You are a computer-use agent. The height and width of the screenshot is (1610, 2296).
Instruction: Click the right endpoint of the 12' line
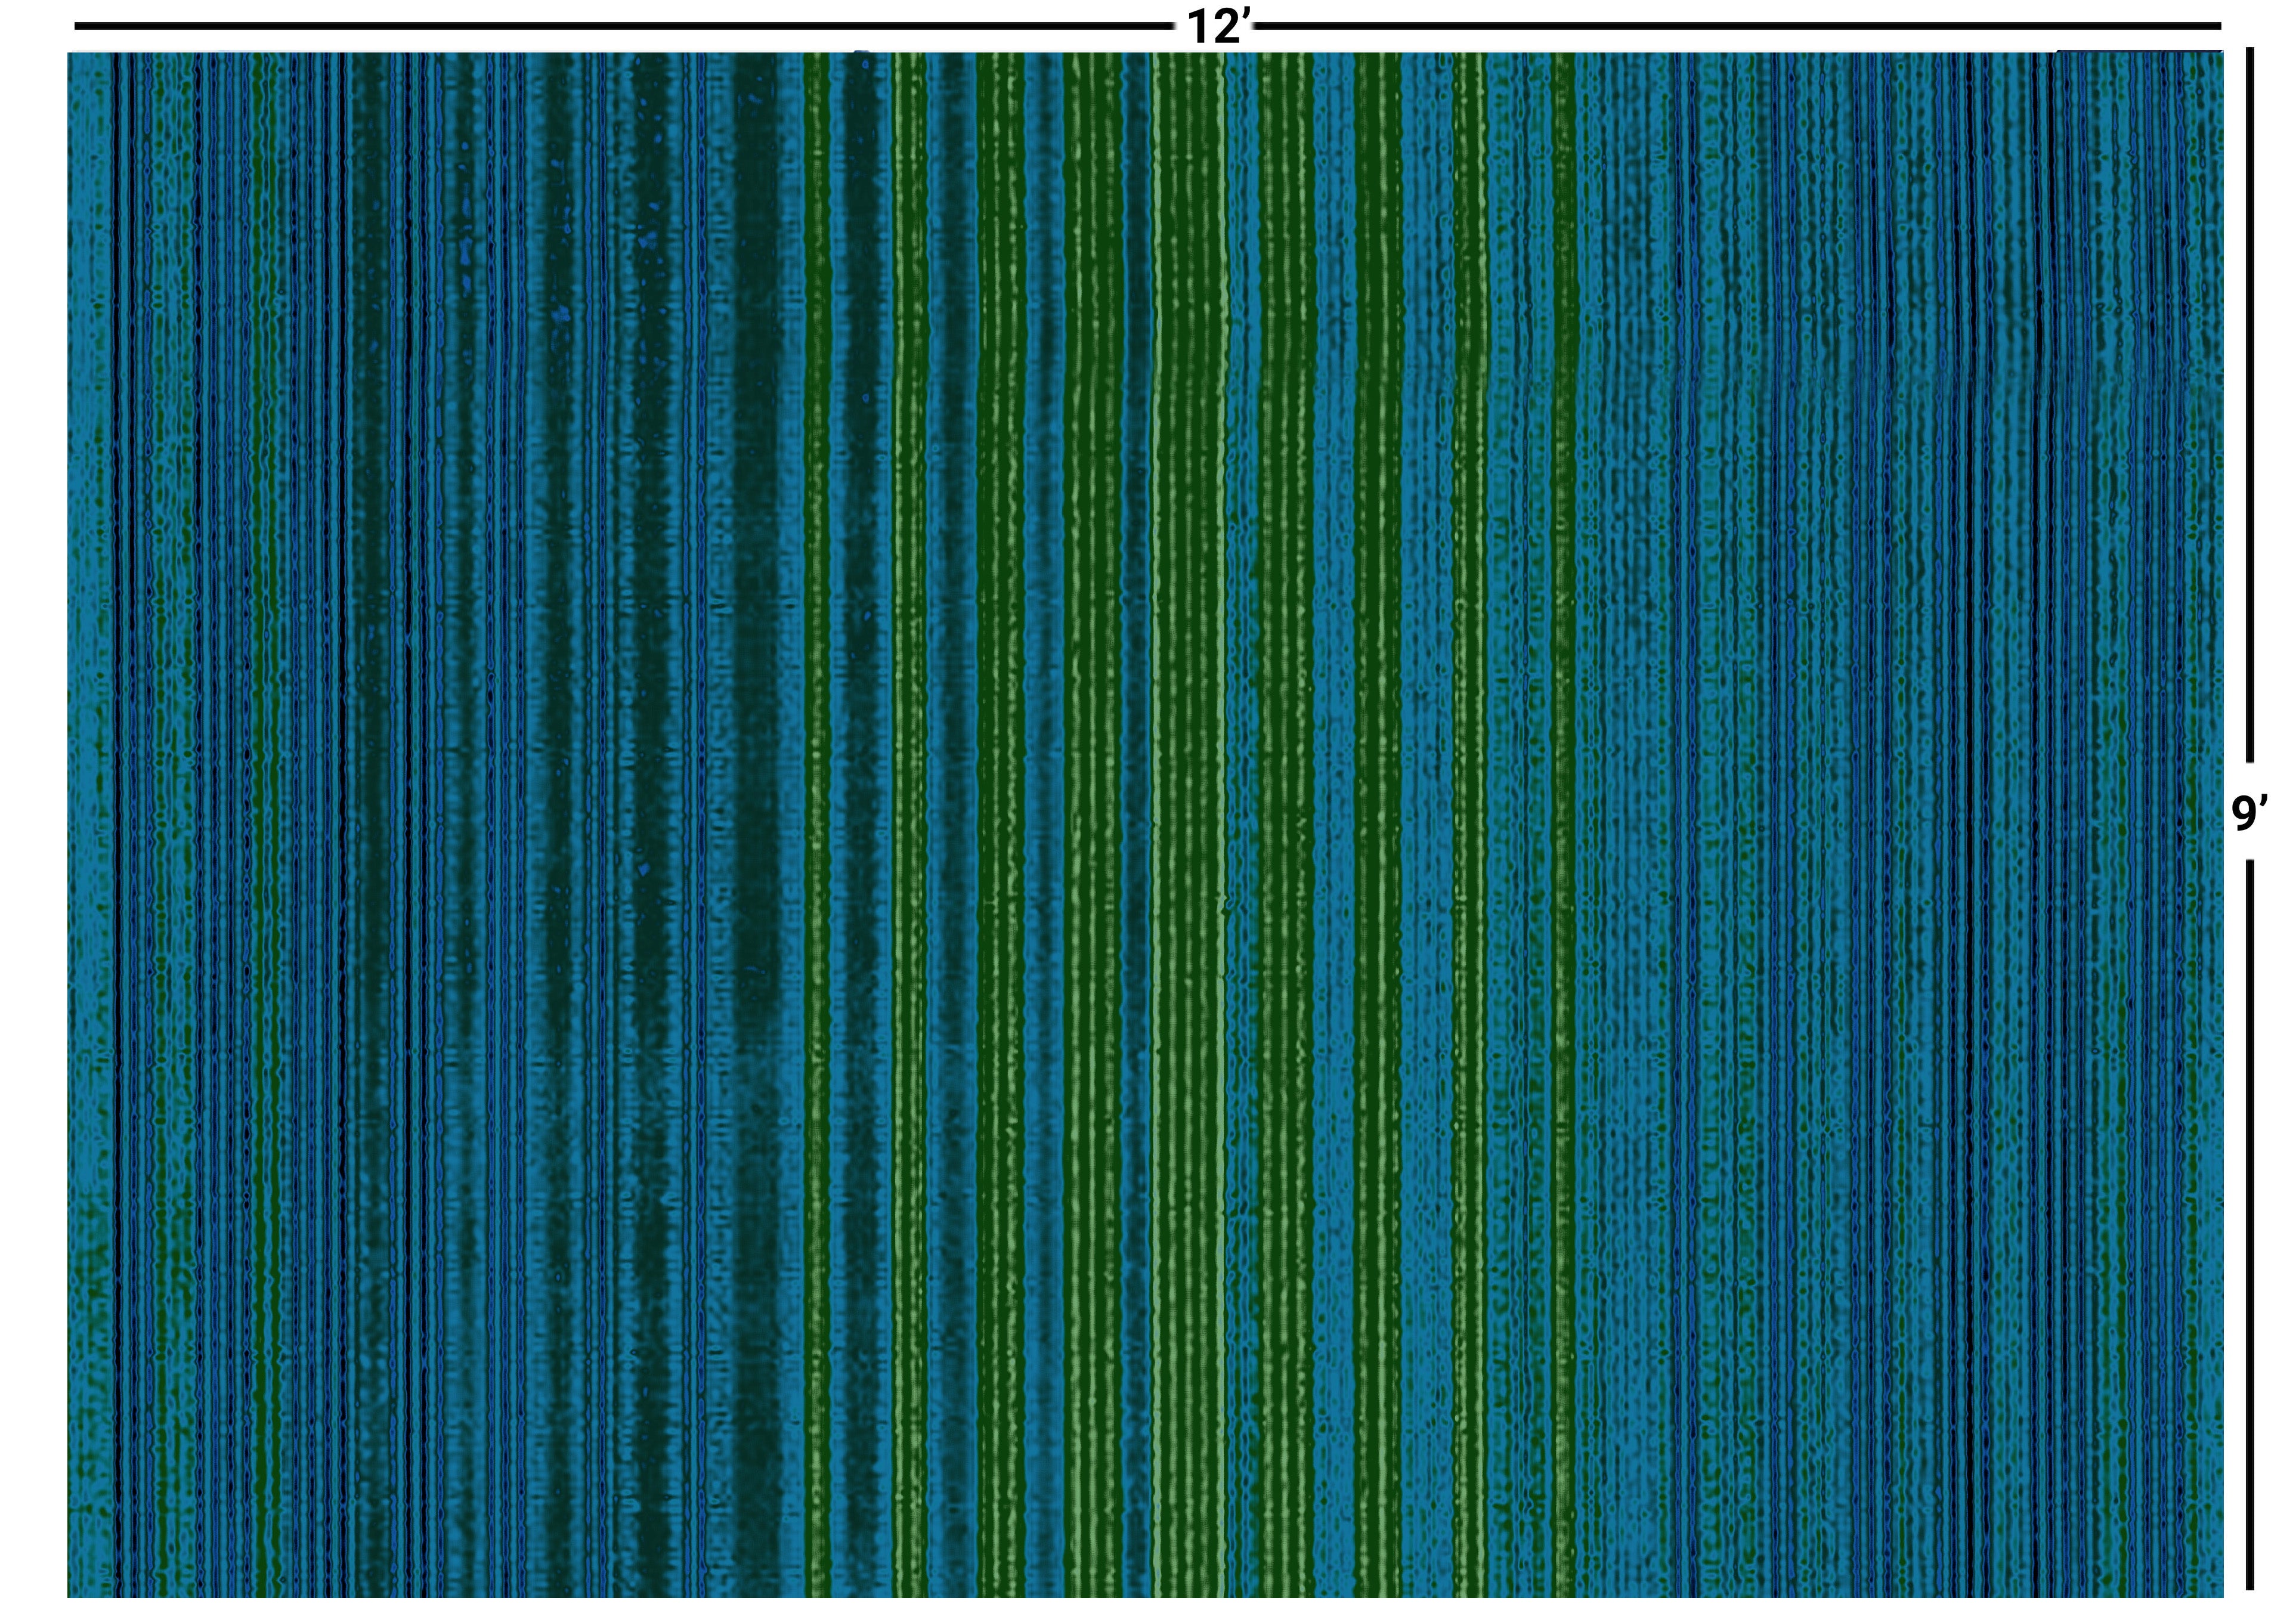click(x=2219, y=26)
